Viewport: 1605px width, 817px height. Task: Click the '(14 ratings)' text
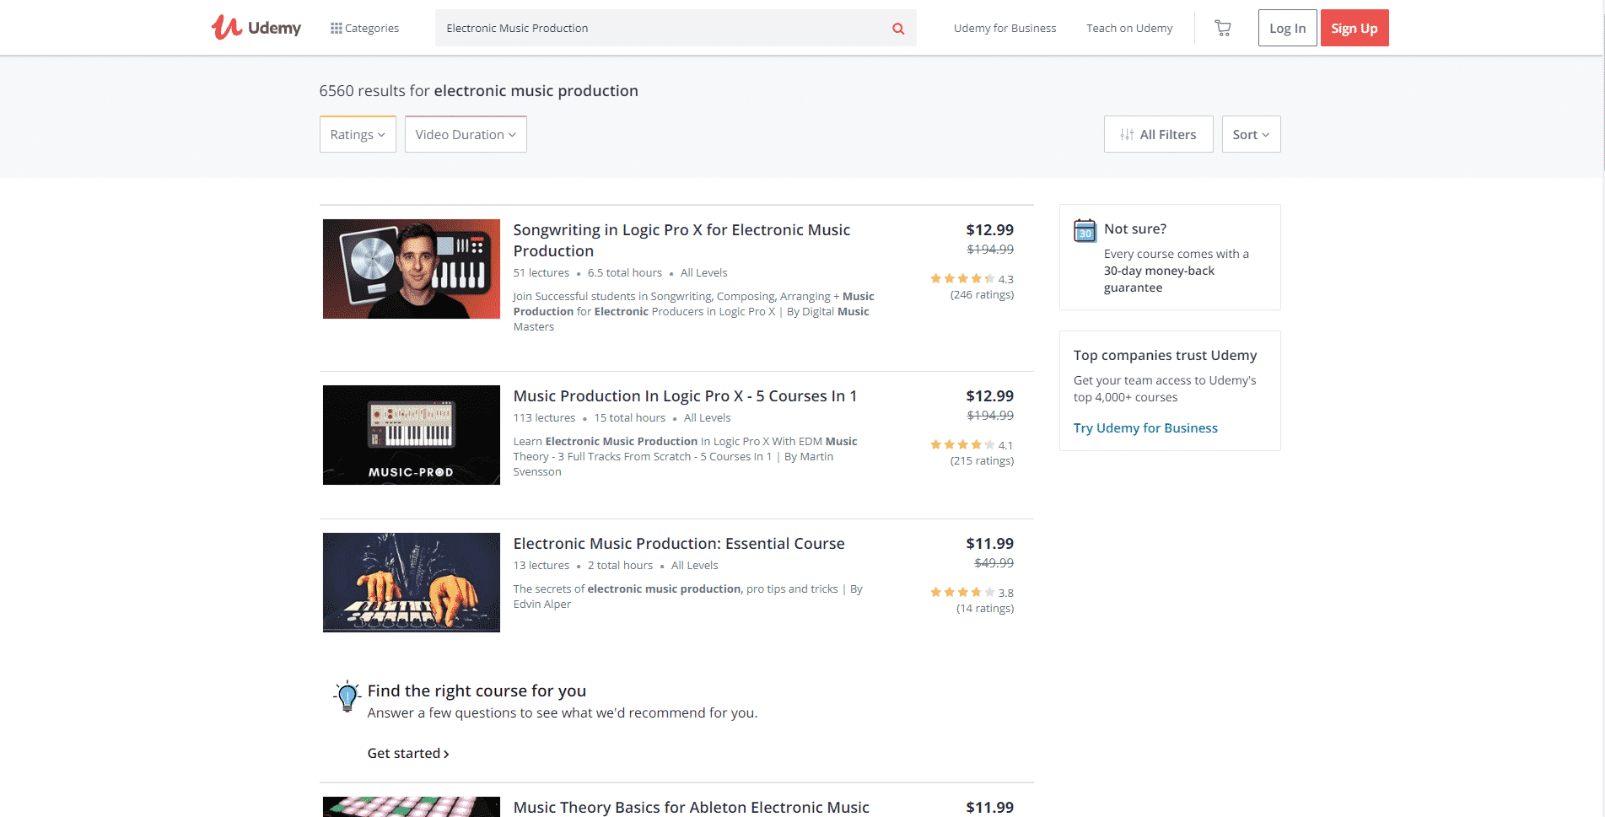(985, 609)
